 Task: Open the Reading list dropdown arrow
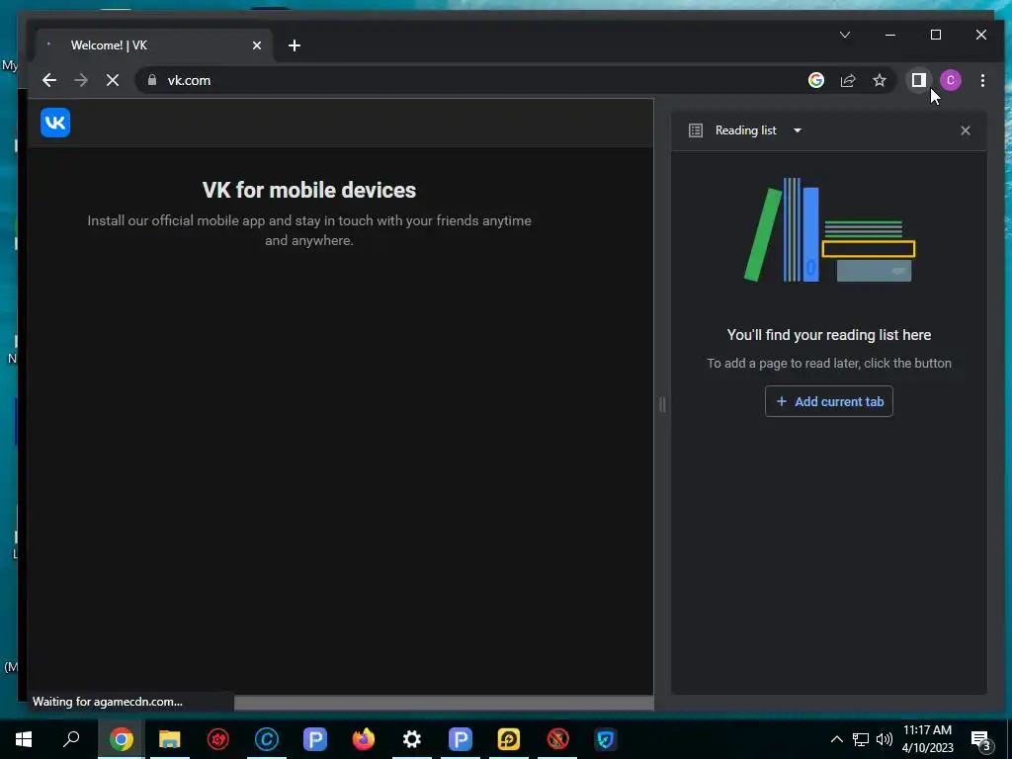tap(798, 130)
